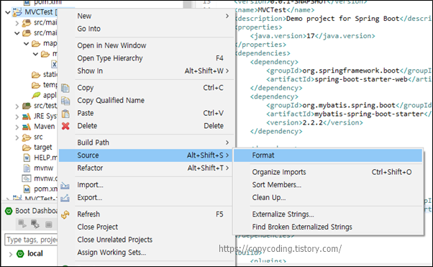This screenshot has width=433, height=267.
Task: Select Sort Members... in submenu
Action: (328, 185)
